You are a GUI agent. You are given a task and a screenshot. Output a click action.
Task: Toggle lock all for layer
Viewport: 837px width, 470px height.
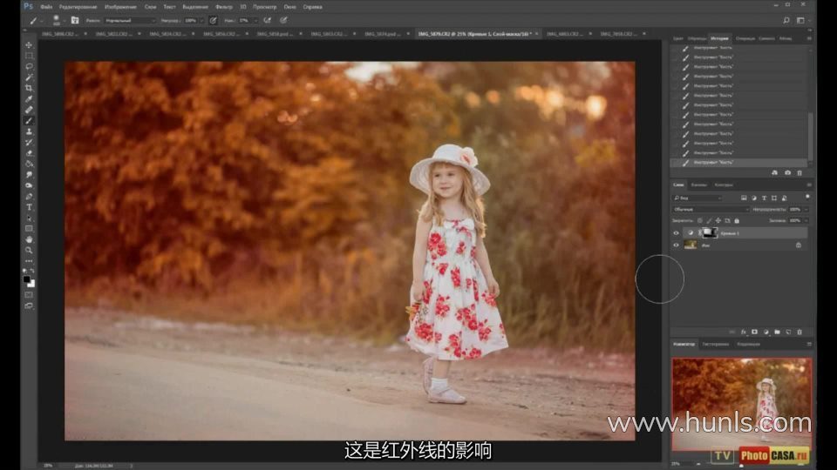point(737,220)
